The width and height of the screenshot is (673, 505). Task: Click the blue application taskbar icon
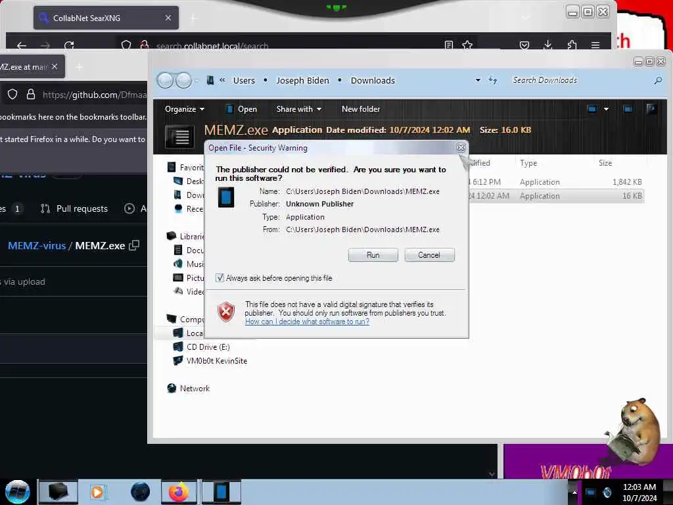[x=221, y=492]
